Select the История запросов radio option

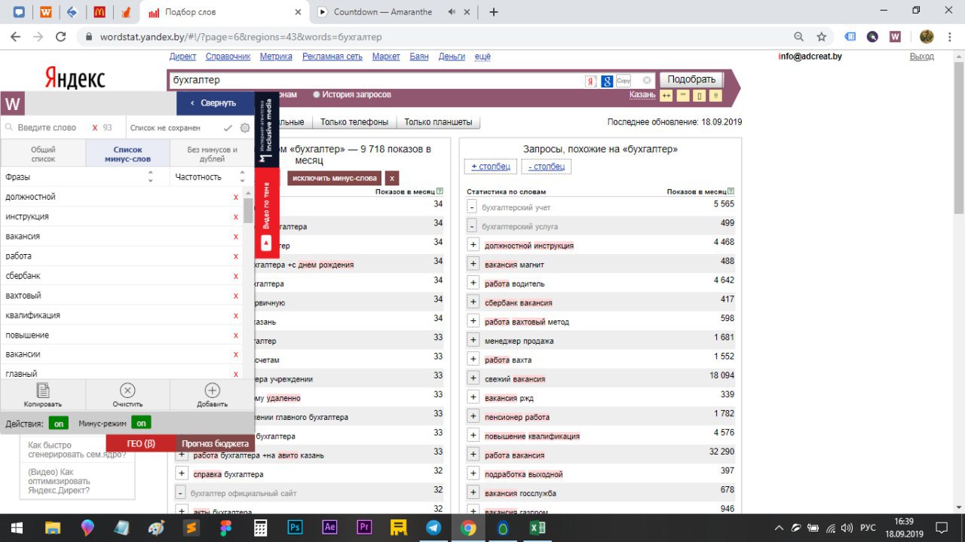tap(317, 95)
